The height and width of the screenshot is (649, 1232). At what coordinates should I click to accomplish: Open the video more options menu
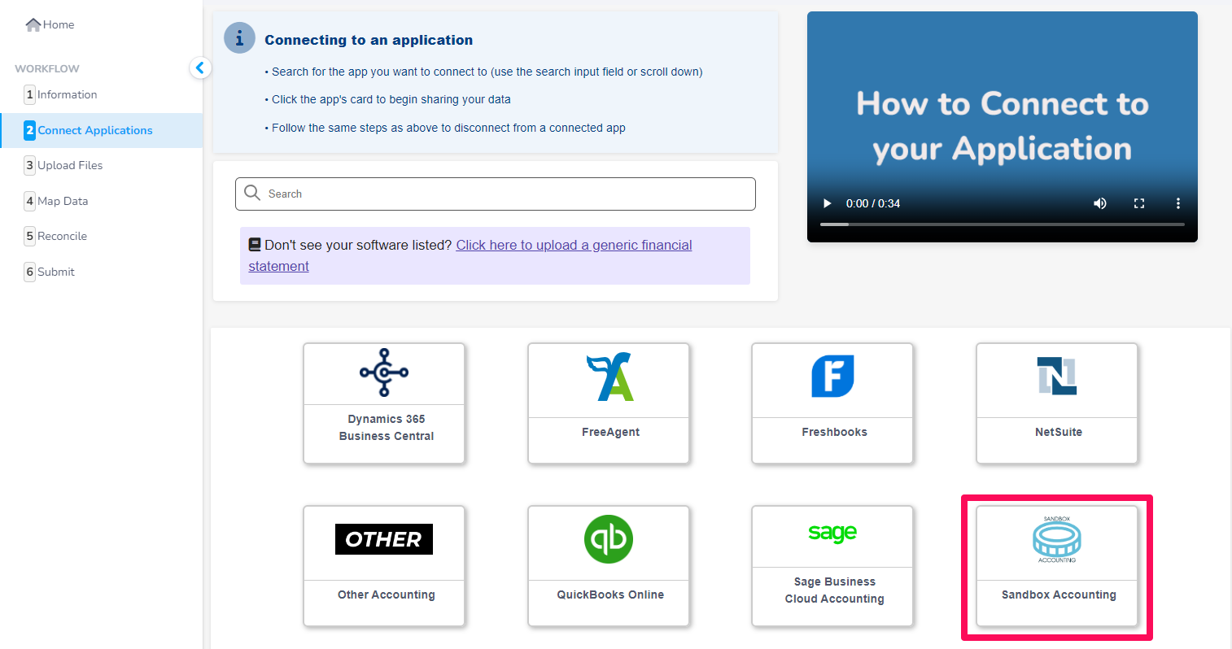click(1177, 203)
